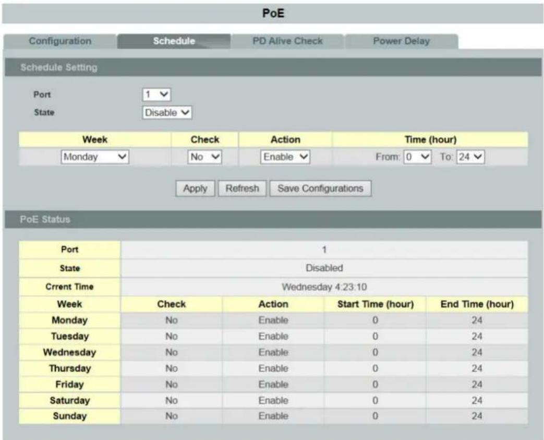Click the End Time (hour) column header
This screenshot has width=544, height=440.
[477, 304]
